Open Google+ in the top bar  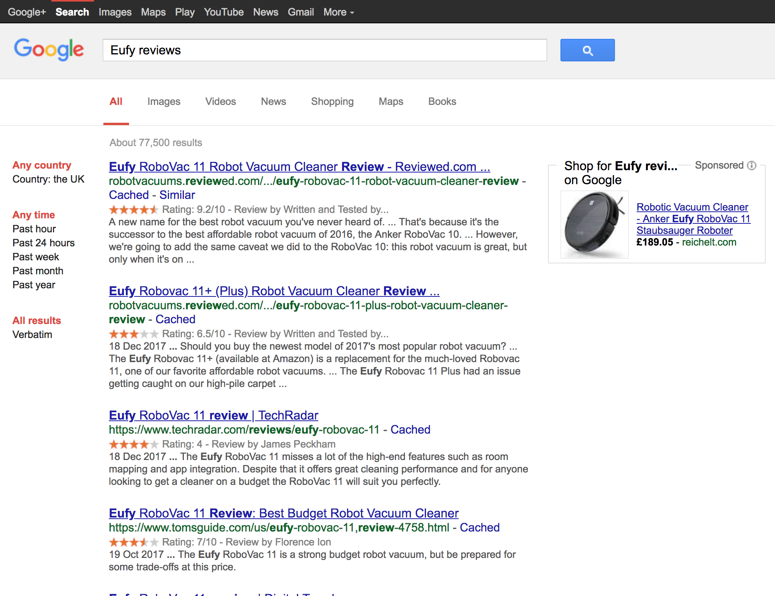[x=27, y=12]
